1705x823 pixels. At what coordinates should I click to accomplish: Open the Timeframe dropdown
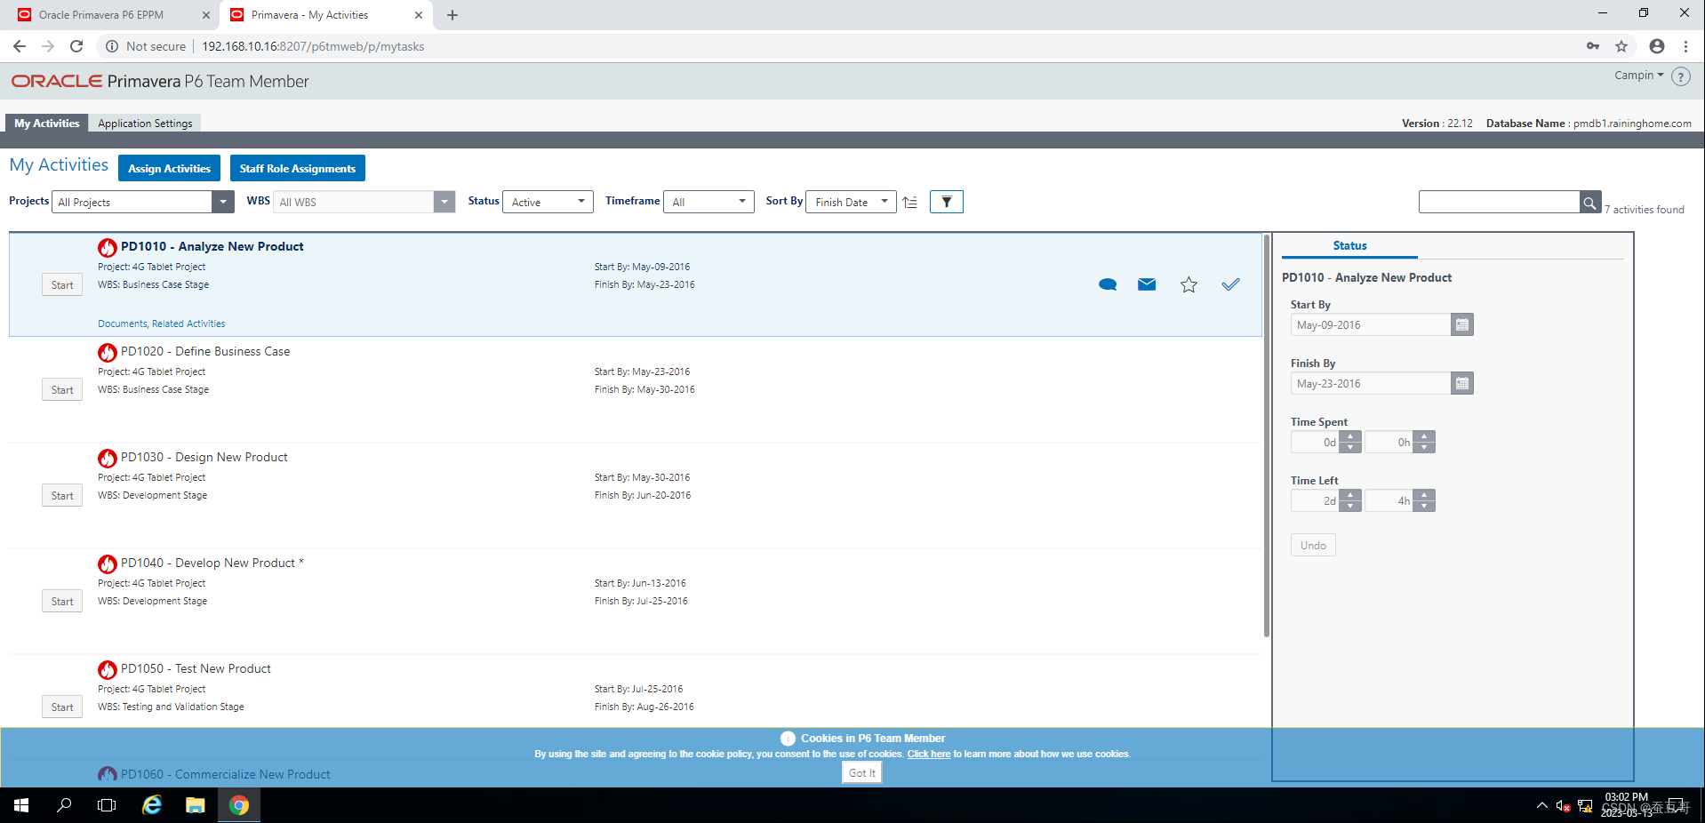tap(709, 202)
